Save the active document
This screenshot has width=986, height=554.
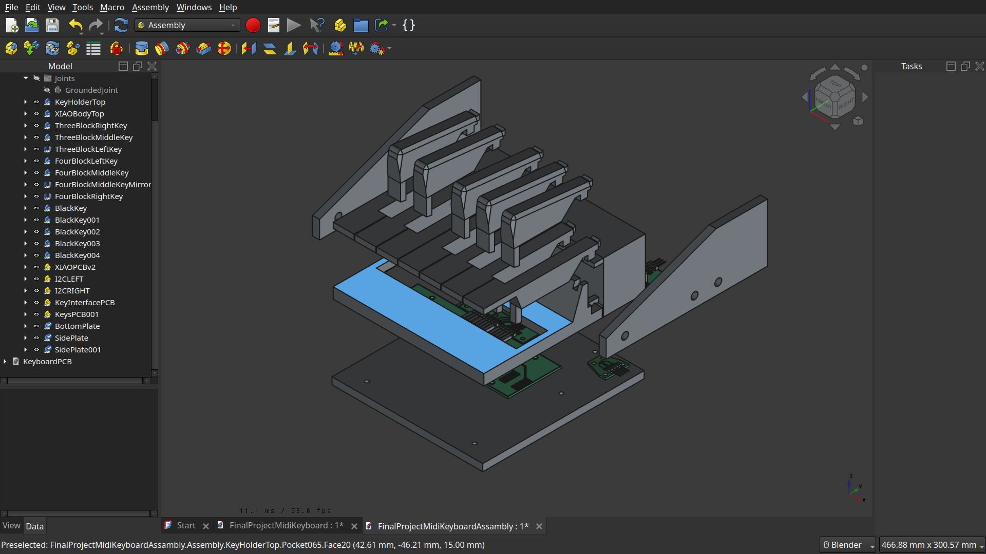pos(52,25)
